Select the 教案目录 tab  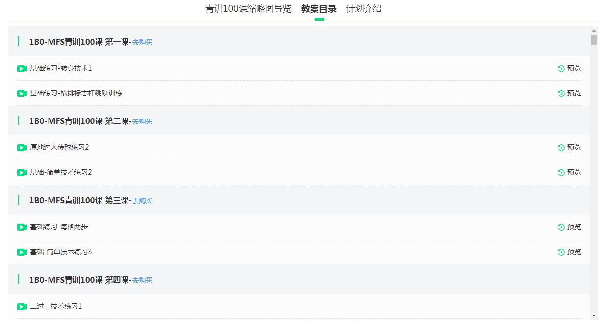click(319, 9)
